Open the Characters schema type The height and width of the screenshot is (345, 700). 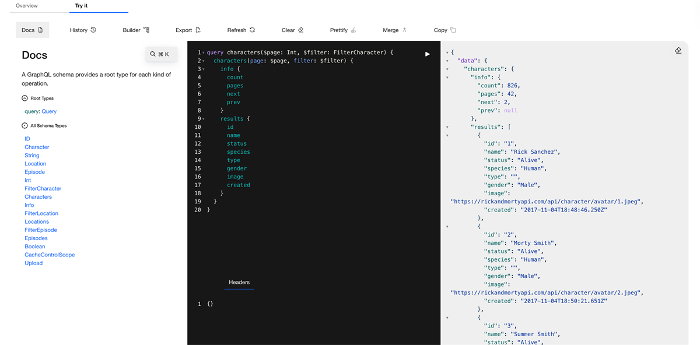38,197
